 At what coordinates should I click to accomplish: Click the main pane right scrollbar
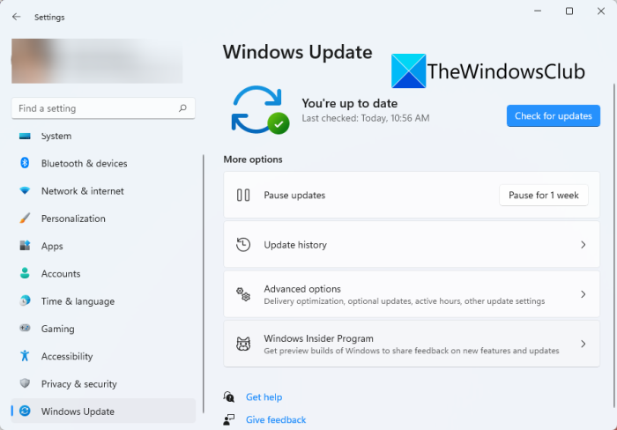tap(613, 246)
